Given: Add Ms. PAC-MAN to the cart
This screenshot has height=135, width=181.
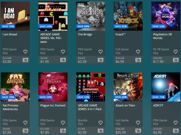Looking at the screenshot, I should point(63,60).
